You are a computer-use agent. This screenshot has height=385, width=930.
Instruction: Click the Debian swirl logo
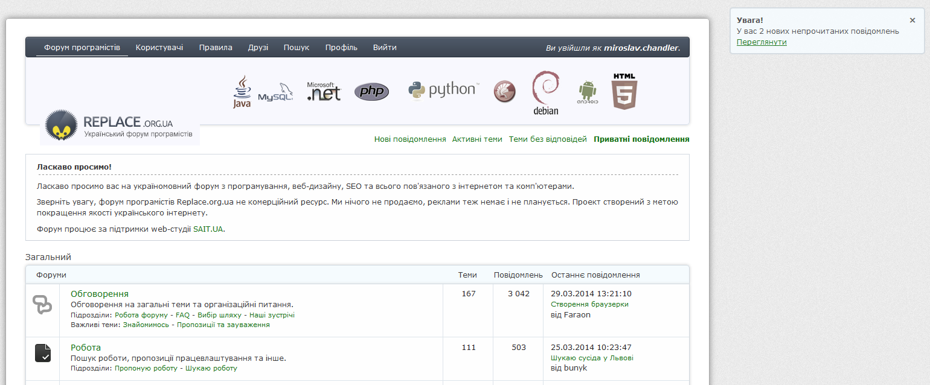tap(545, 92)
